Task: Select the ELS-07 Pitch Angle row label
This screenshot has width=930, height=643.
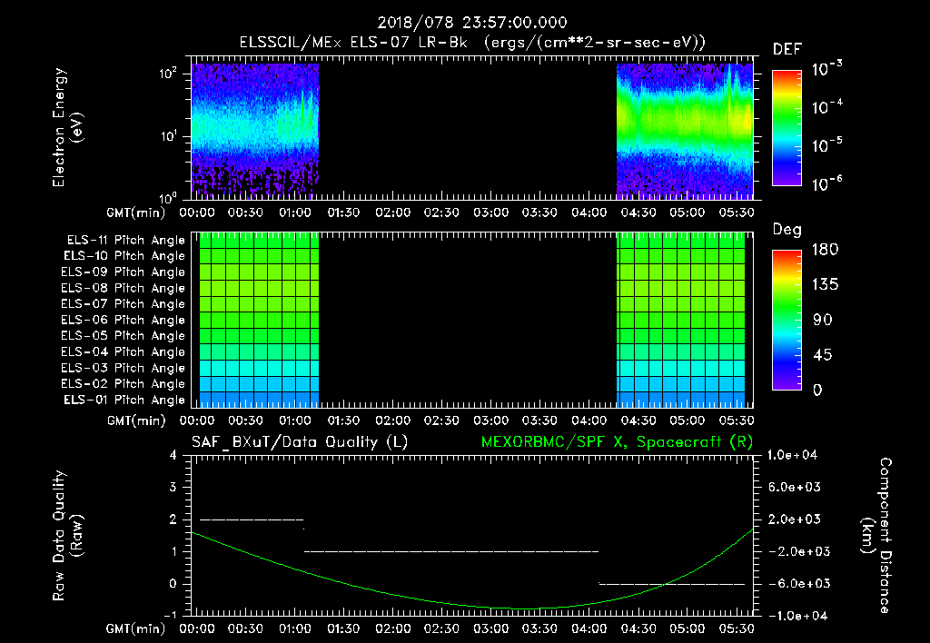Action: click(x=124, y=303)
